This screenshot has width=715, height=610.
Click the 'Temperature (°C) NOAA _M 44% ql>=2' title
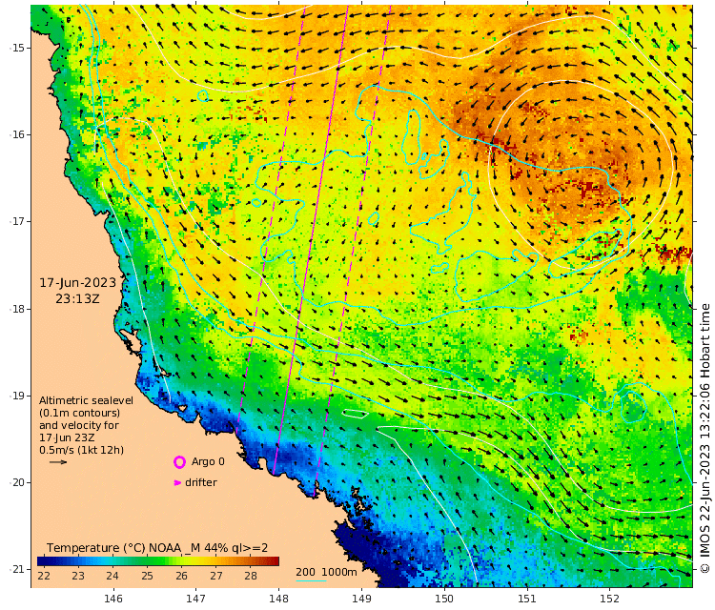157,548
